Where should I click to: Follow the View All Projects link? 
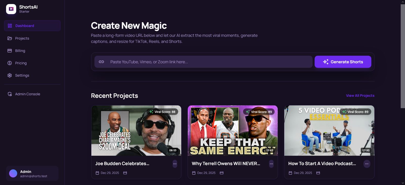click(360, 96)
